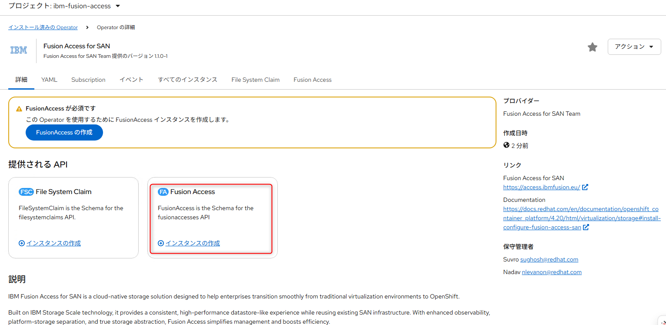Click インスタンスの作成 under File System Claim

pyautogui.click(x=53, y=243)
